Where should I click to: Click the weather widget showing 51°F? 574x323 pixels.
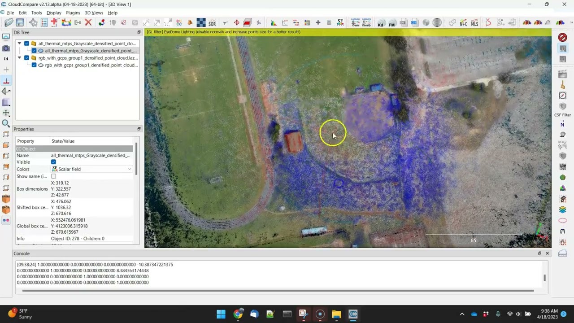coord(20,314)
